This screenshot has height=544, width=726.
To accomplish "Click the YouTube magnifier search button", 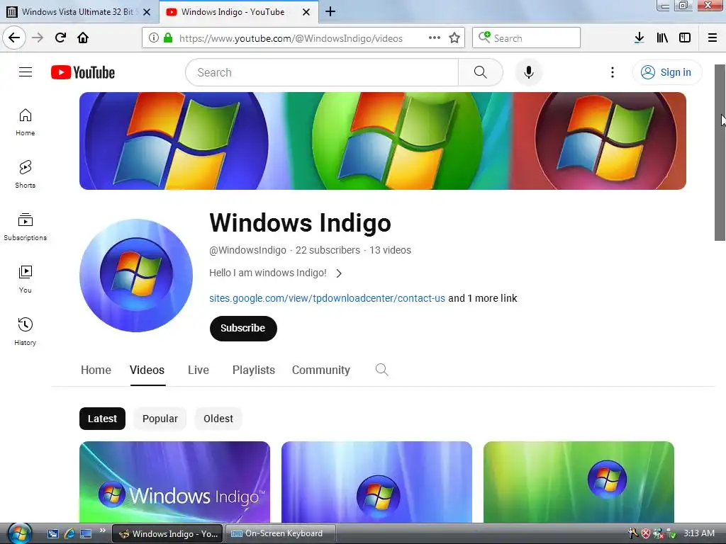I will (x=481, y=72).
